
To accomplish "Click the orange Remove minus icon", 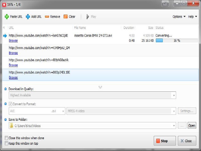I will 47,17.
